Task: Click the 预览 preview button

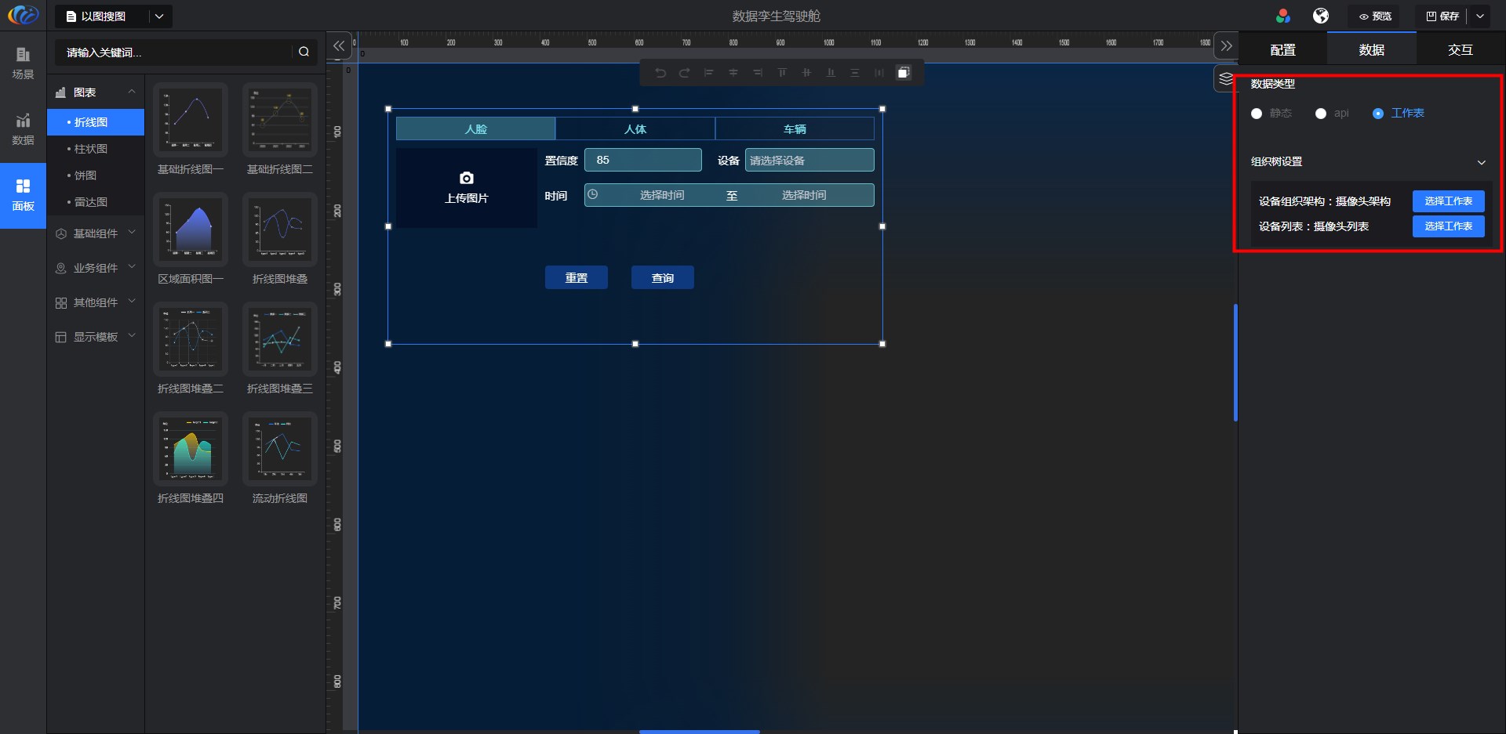Action: (x=1375, y=16)
